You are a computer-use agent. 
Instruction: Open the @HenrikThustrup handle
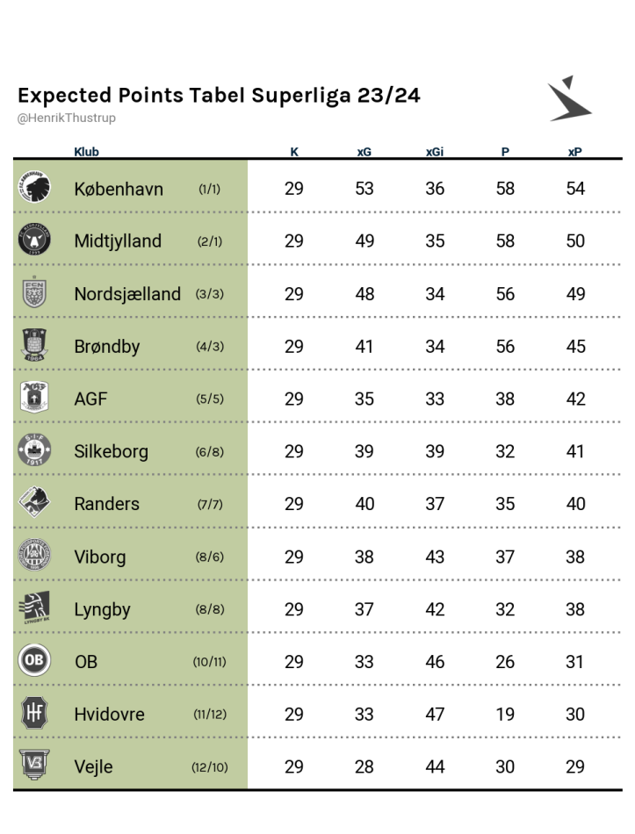point(67,119)
